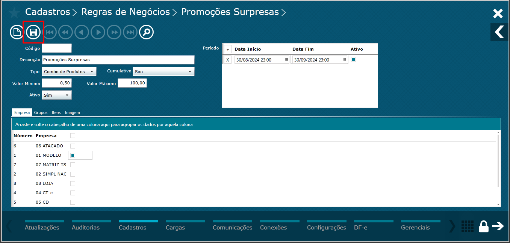Check the 05 CD checkbox

(x=73, y=202)
